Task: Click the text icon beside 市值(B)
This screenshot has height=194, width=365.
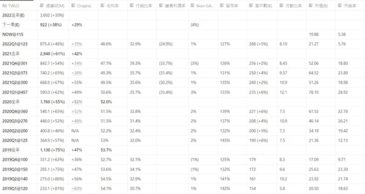Action: pyautogui.click(x=311, y=5)
